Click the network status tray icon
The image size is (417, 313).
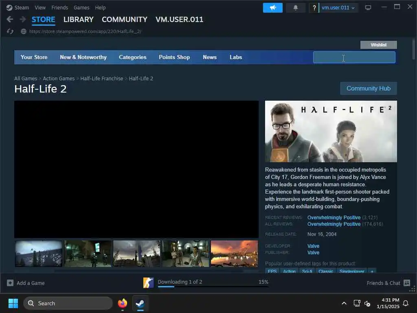click(x=357, y=303)
